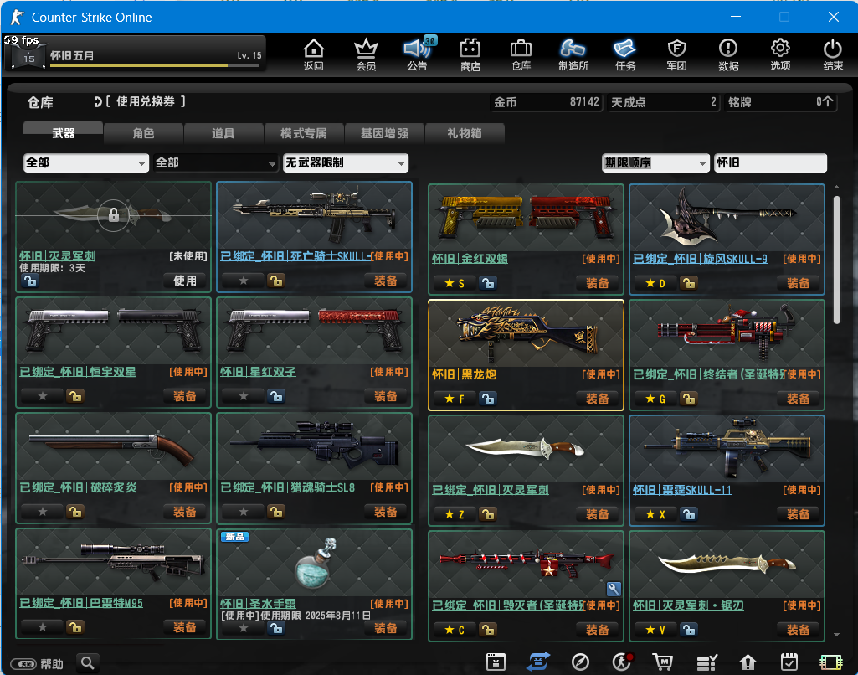The height and width of the screenshot is (675, 858).
Task: Equip the 灭灵军刺·锯刃 knife
Action: point(798,630)
